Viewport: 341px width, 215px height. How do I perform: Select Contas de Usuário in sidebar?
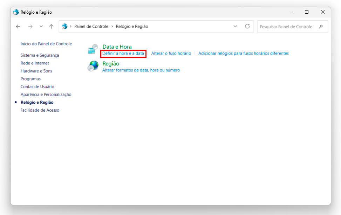(37, 86)
